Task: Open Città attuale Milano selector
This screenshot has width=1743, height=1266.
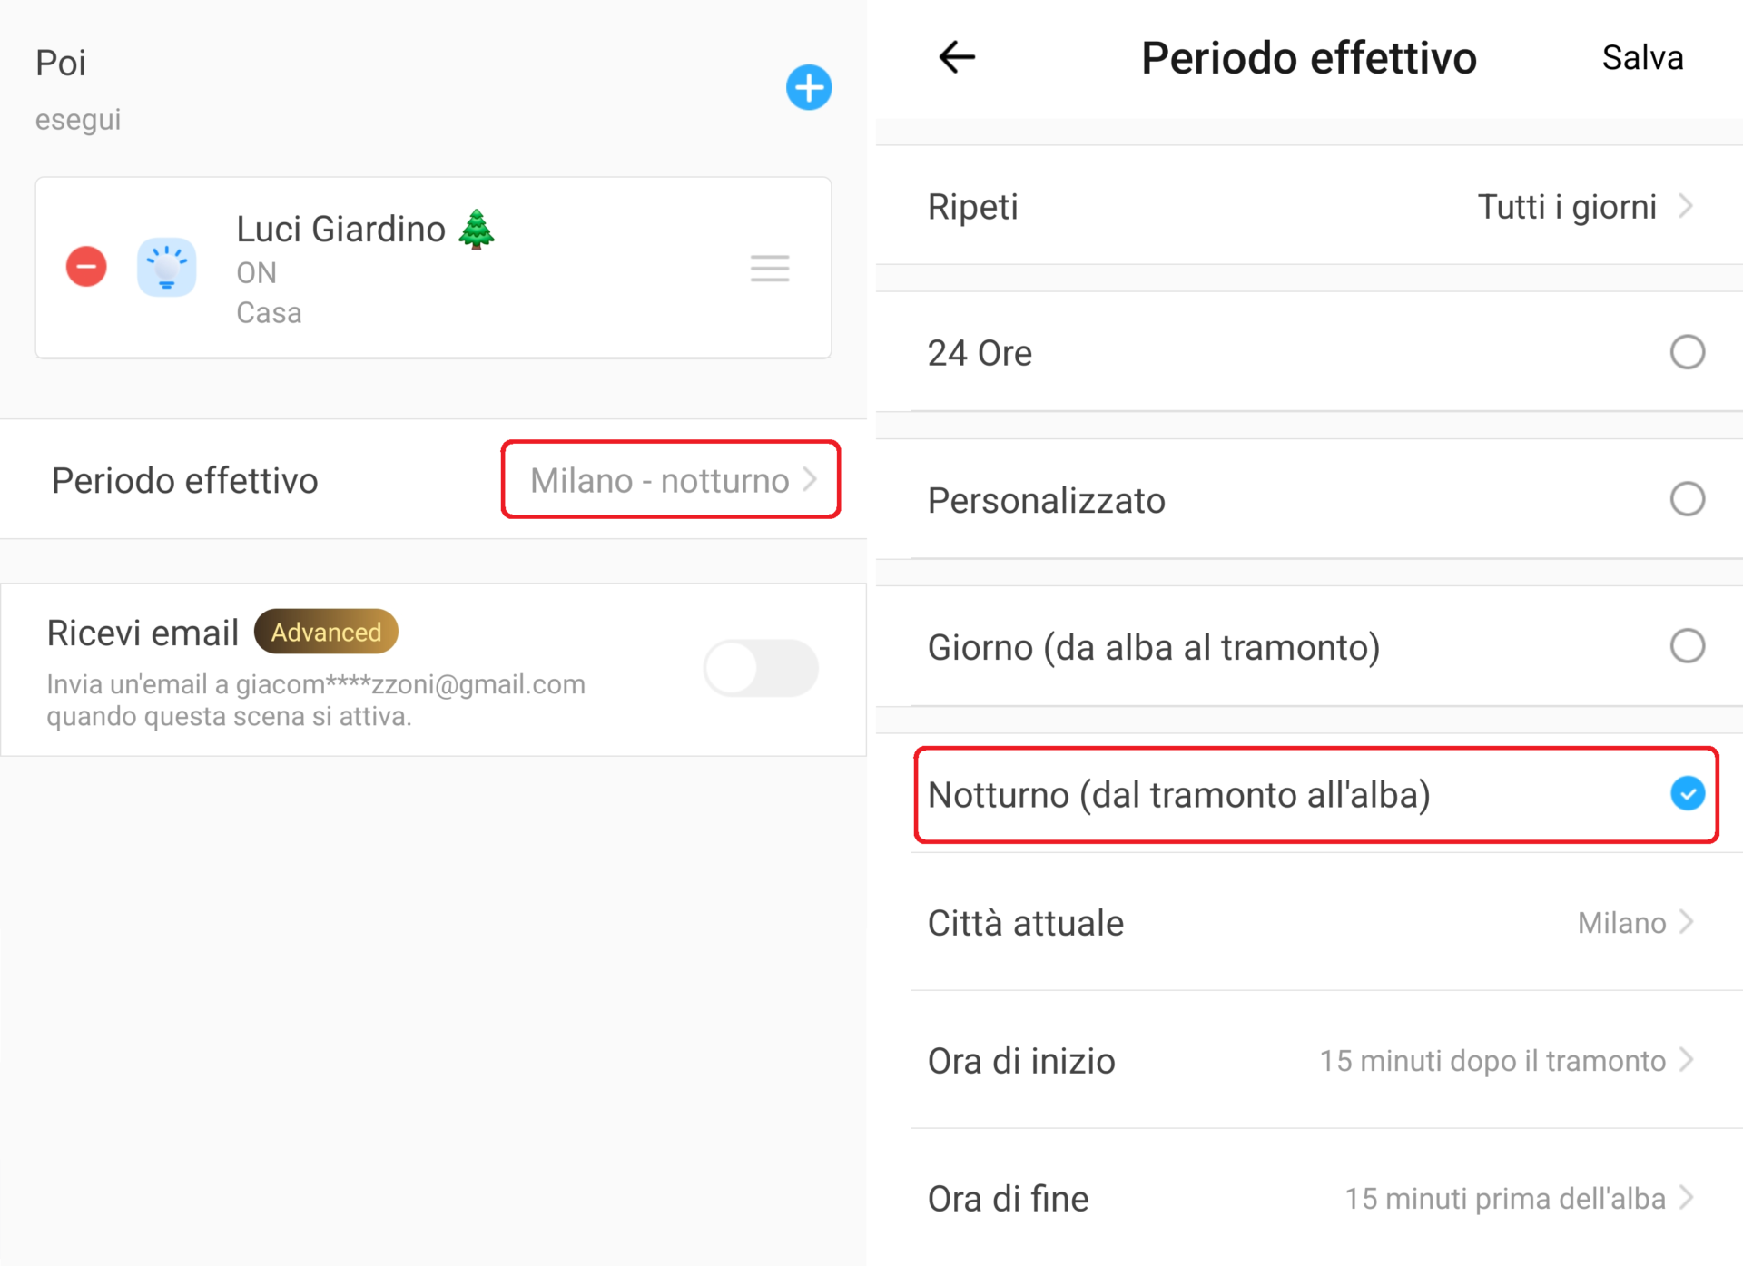Action: (x=1634, y=923)
